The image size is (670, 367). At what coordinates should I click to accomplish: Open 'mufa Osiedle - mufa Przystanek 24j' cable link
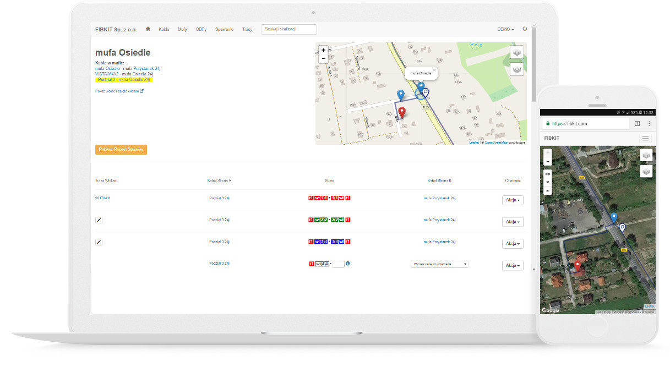[x=128, y=68]
